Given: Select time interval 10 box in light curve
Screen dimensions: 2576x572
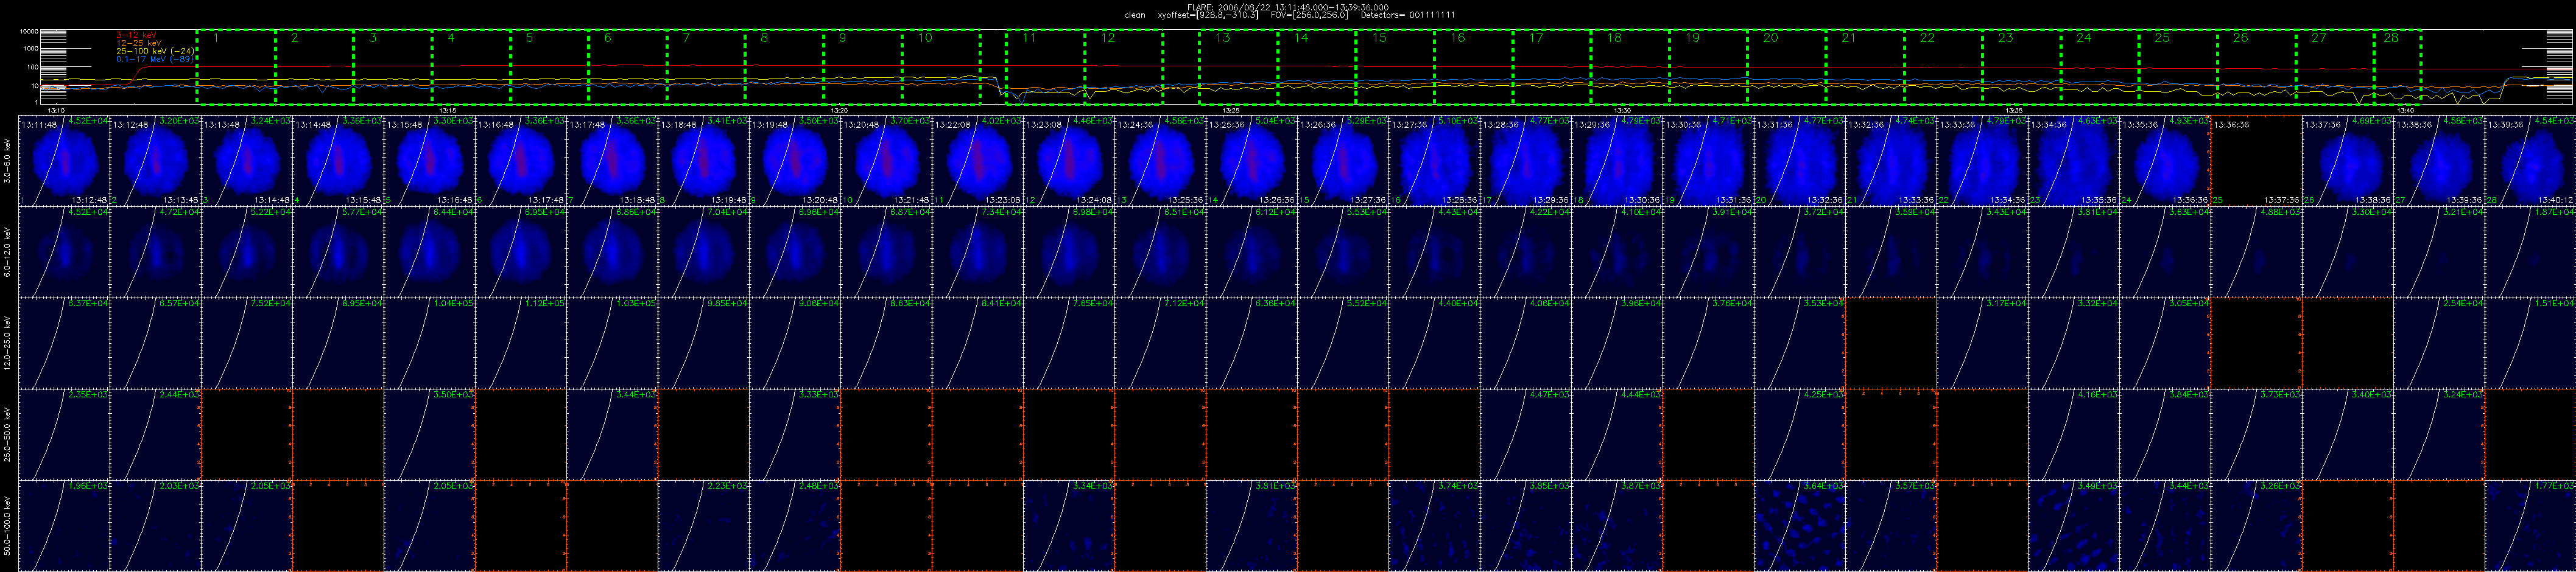Looking at the screenshot, I should 941,66.
